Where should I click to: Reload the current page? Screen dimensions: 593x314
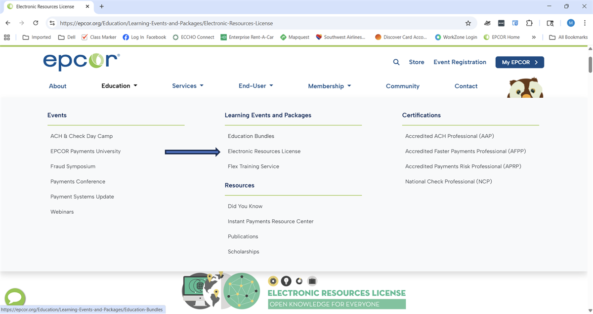pos(36,23)
